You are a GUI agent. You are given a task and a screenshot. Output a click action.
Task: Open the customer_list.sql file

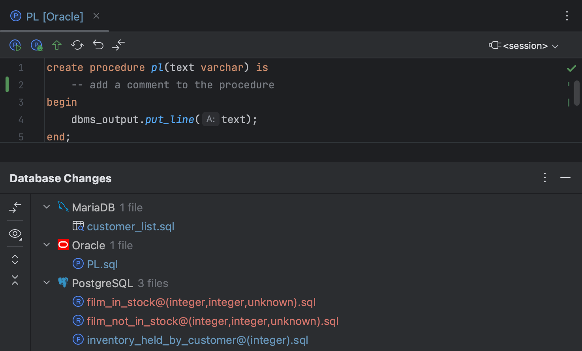click(x=131, y=226)
